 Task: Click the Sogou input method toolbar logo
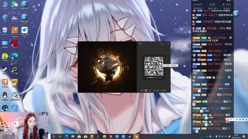[227, 119]
